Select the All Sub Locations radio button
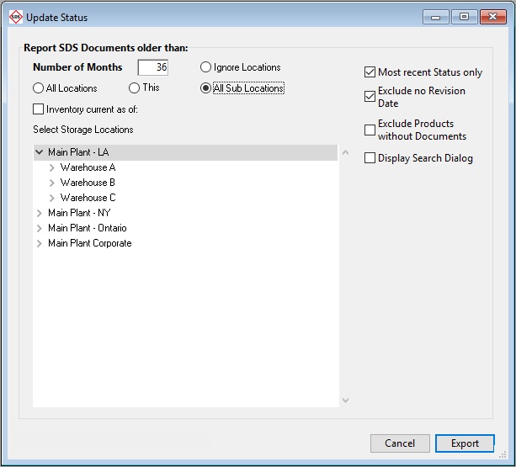Viewport: 516px width, 467px height. pyautogui.click(x=206, y=88)
